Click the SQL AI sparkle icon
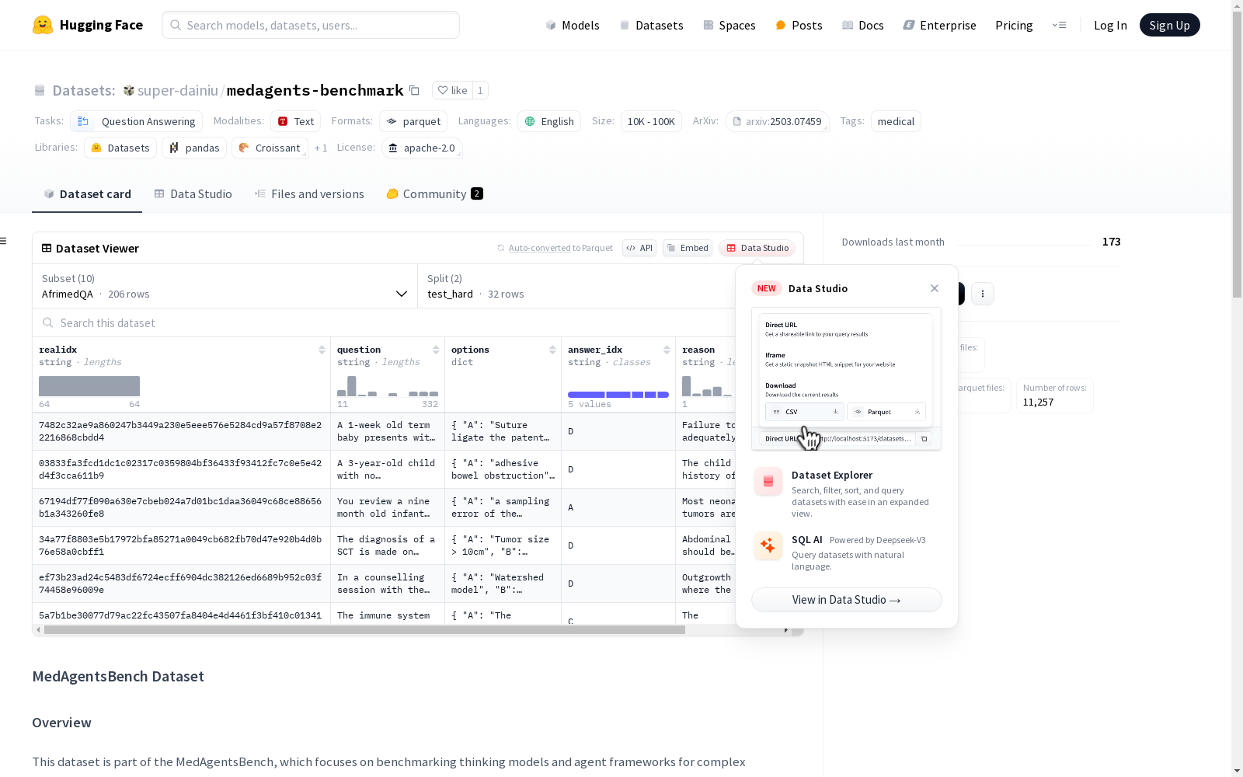 click(768, 546)
